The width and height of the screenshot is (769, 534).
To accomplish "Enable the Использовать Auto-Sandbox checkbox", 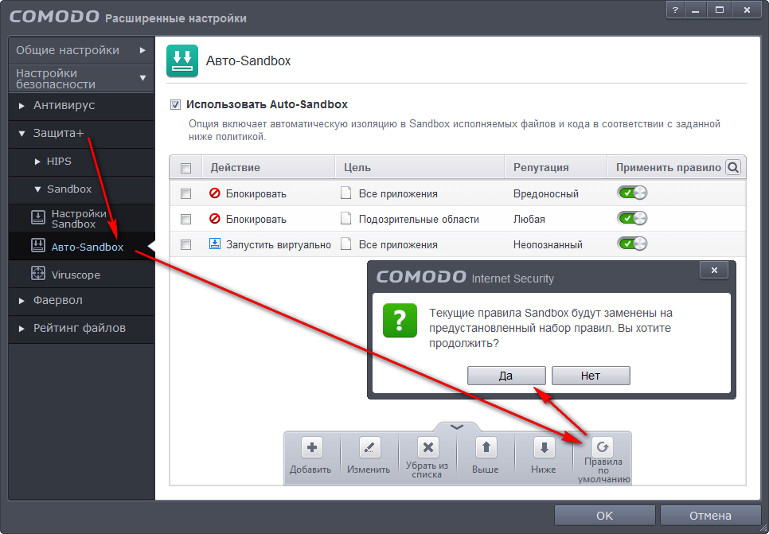I will click(x=175, y=104).
